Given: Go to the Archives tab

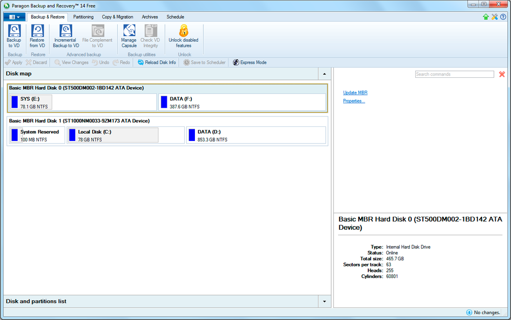Looking at the screenshot, I should click(x=150, y=17).
